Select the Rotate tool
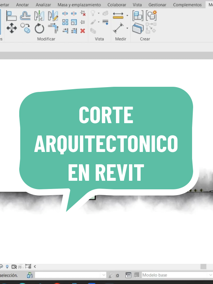 coord(39,28)
